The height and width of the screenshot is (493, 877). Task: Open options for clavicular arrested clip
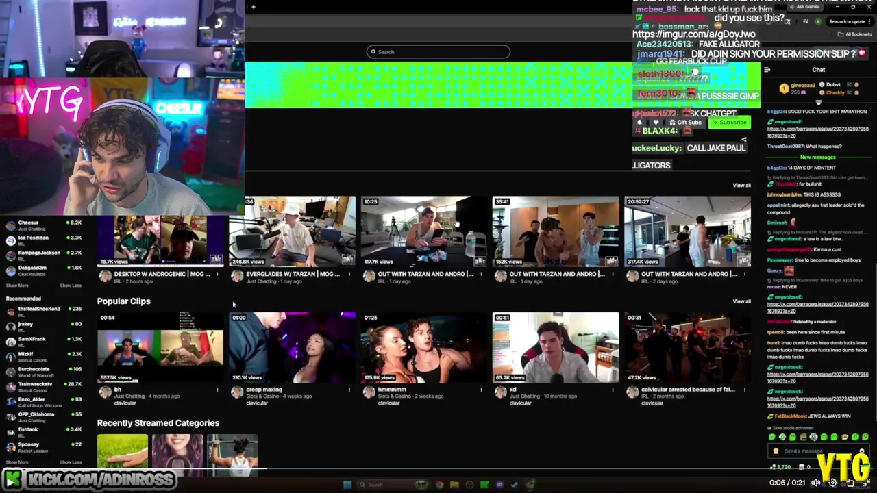[745, 390]
